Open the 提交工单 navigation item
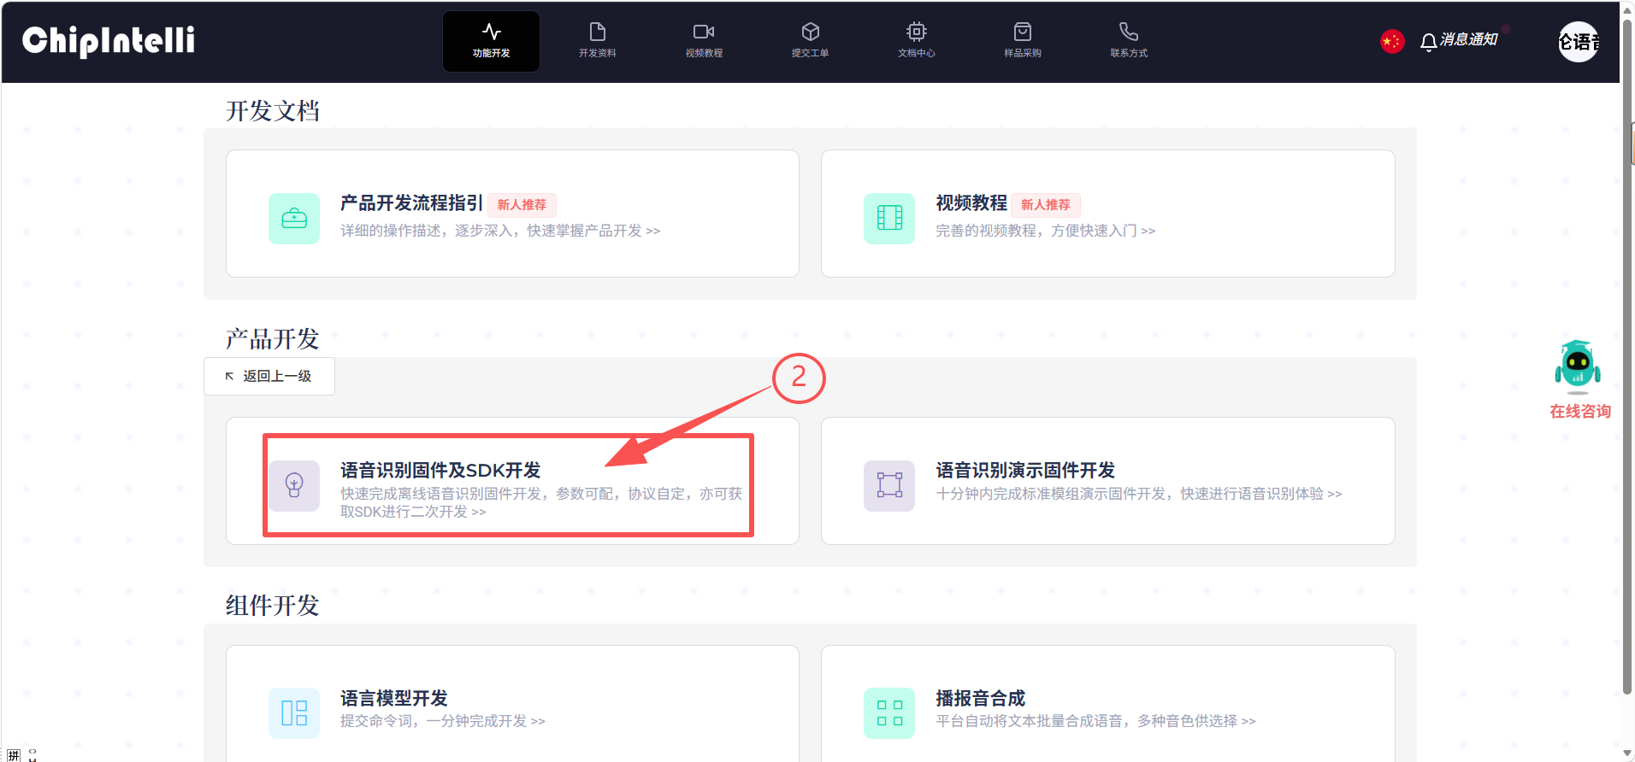 click(810, 41)
